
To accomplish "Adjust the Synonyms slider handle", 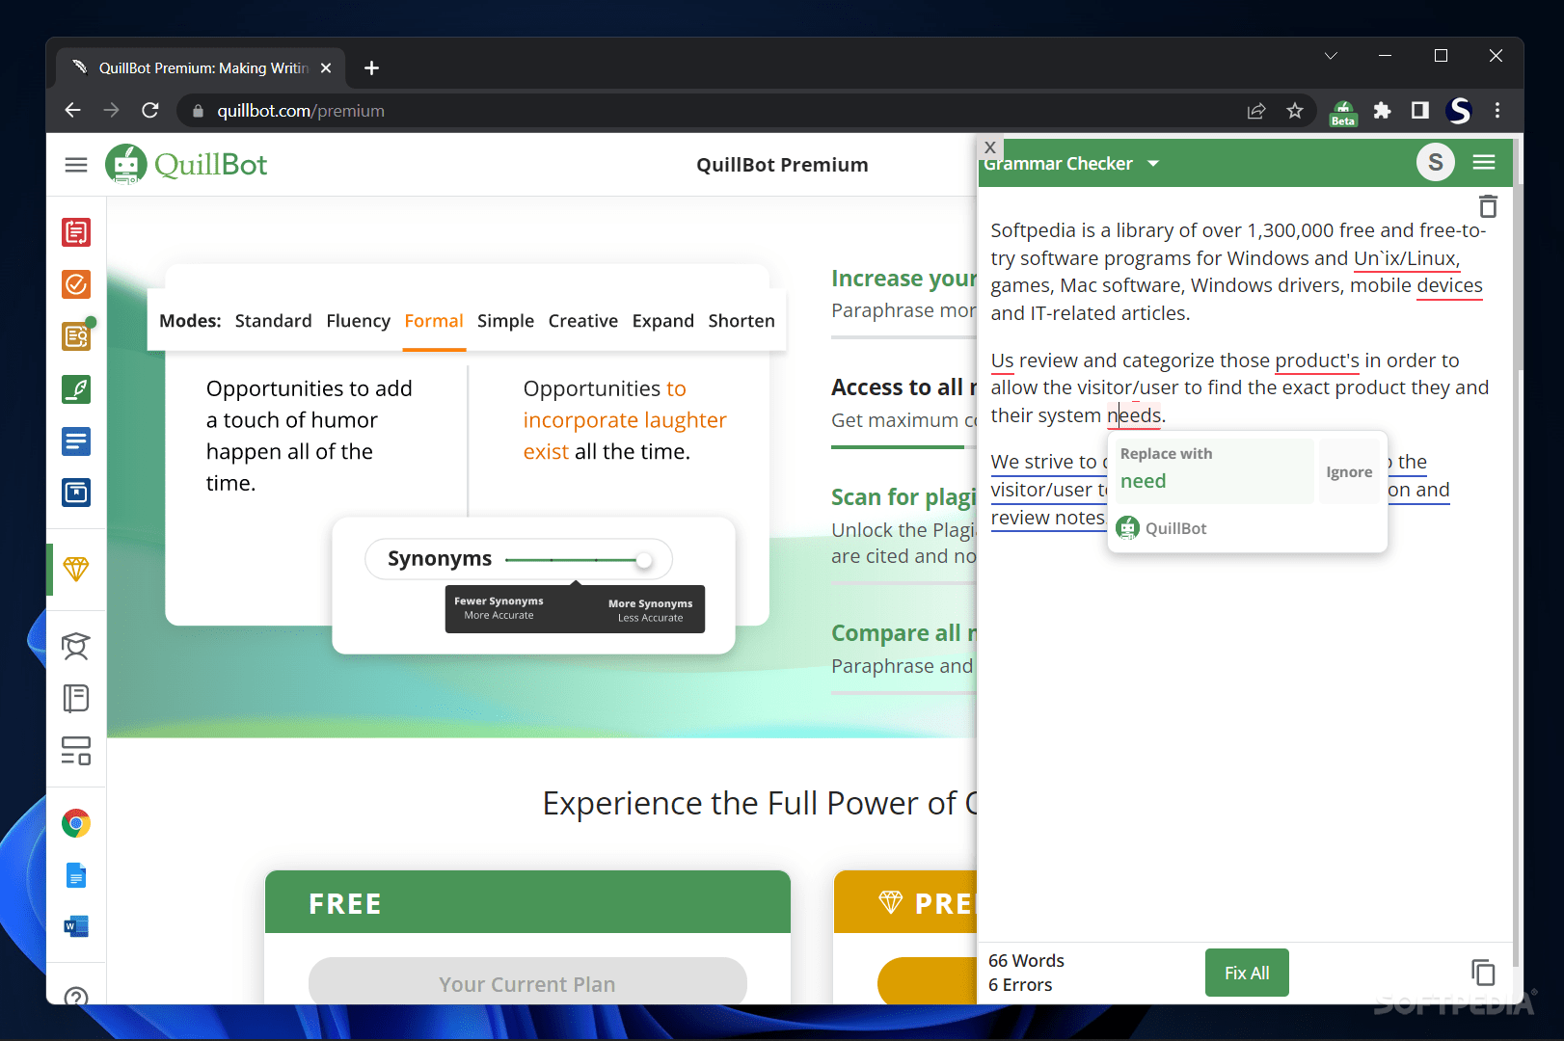I will (x=644, y=559).
